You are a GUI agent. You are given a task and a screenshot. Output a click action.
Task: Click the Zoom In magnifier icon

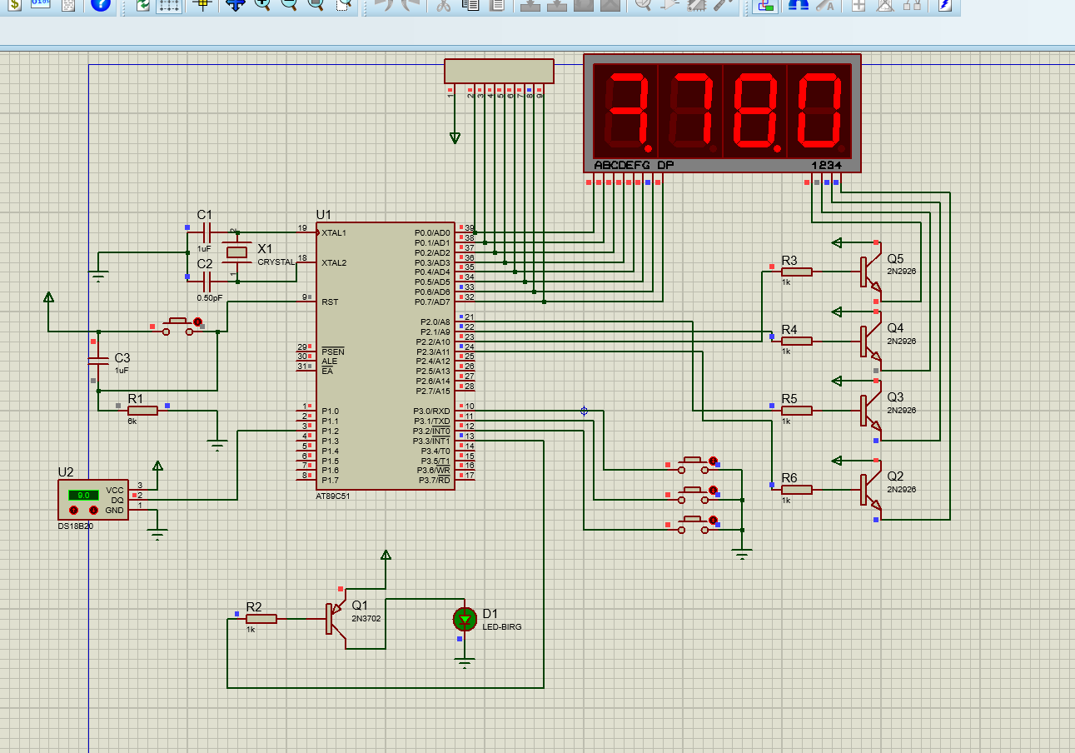(262, 4)
